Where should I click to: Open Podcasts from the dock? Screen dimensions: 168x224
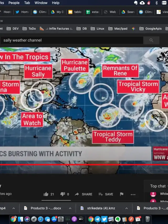74,219
